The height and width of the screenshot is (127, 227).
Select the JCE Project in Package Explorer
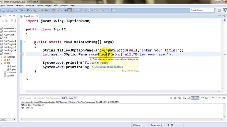[9, 35]
